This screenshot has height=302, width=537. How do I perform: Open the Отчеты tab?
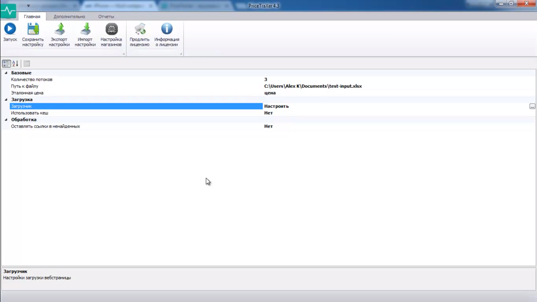click(x=106, y=17)
